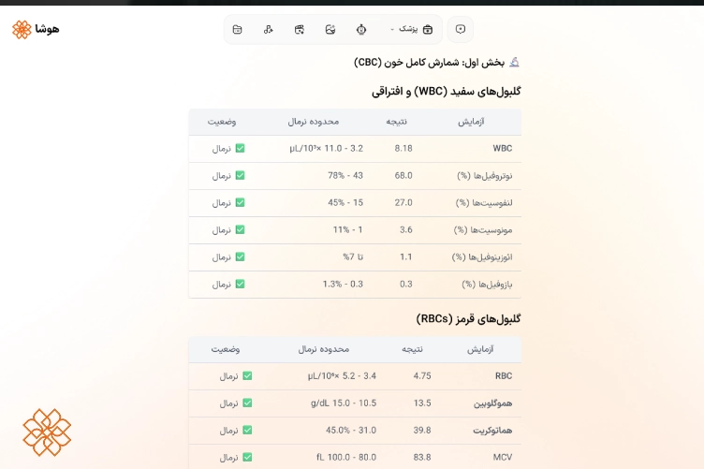Click the RBC normal range 3.4 - 5.2
This screenshot has height=469, width=704.
(x=342, y=376)
